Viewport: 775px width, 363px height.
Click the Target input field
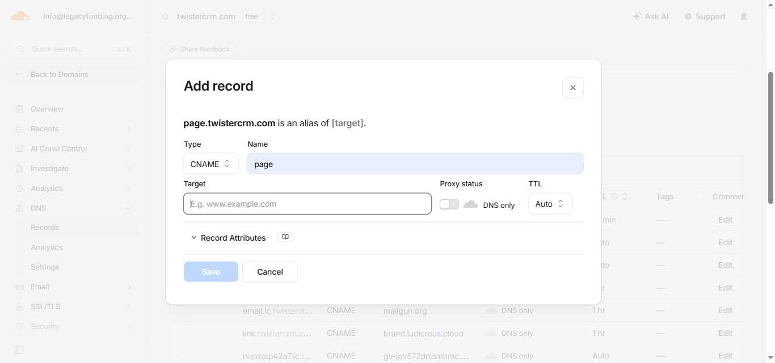point(308,204)
